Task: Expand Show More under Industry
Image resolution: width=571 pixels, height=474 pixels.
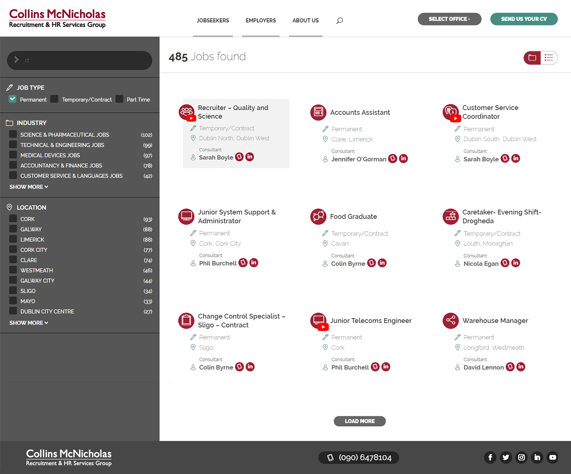Action: 29,187
